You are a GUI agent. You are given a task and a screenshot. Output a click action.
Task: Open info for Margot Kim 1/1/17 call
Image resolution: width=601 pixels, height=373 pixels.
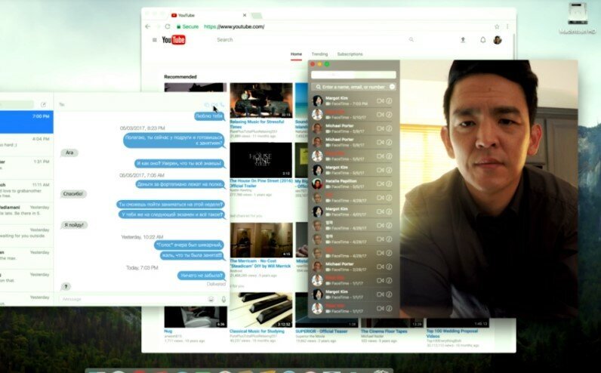tap(389, 294)
